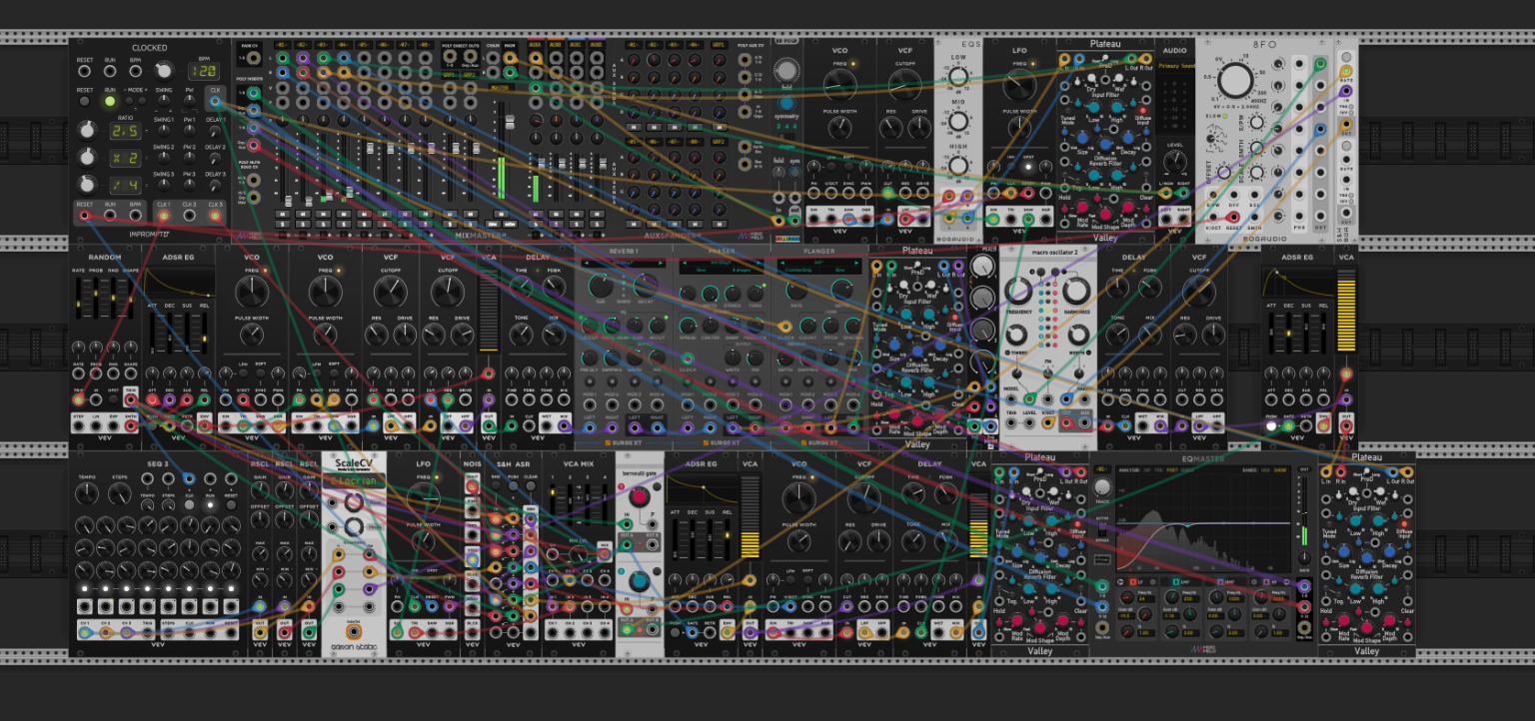Click the top-row VCF CUTOFF knob

coord(905,85)
